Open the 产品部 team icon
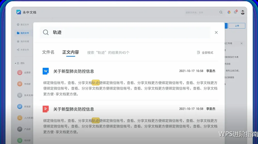This screenshot has width=258, height=144. click(x=20, y=129)
